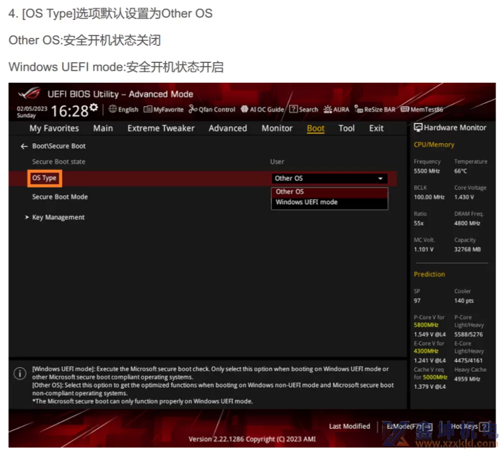
Task: Open MyFavorite list icon
Action: pos(148,109)
